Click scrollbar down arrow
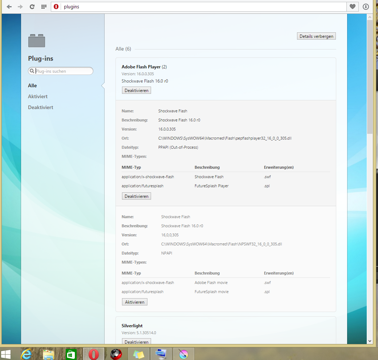Viewport: 378px width, 360px height. click(x=370, y=341)
